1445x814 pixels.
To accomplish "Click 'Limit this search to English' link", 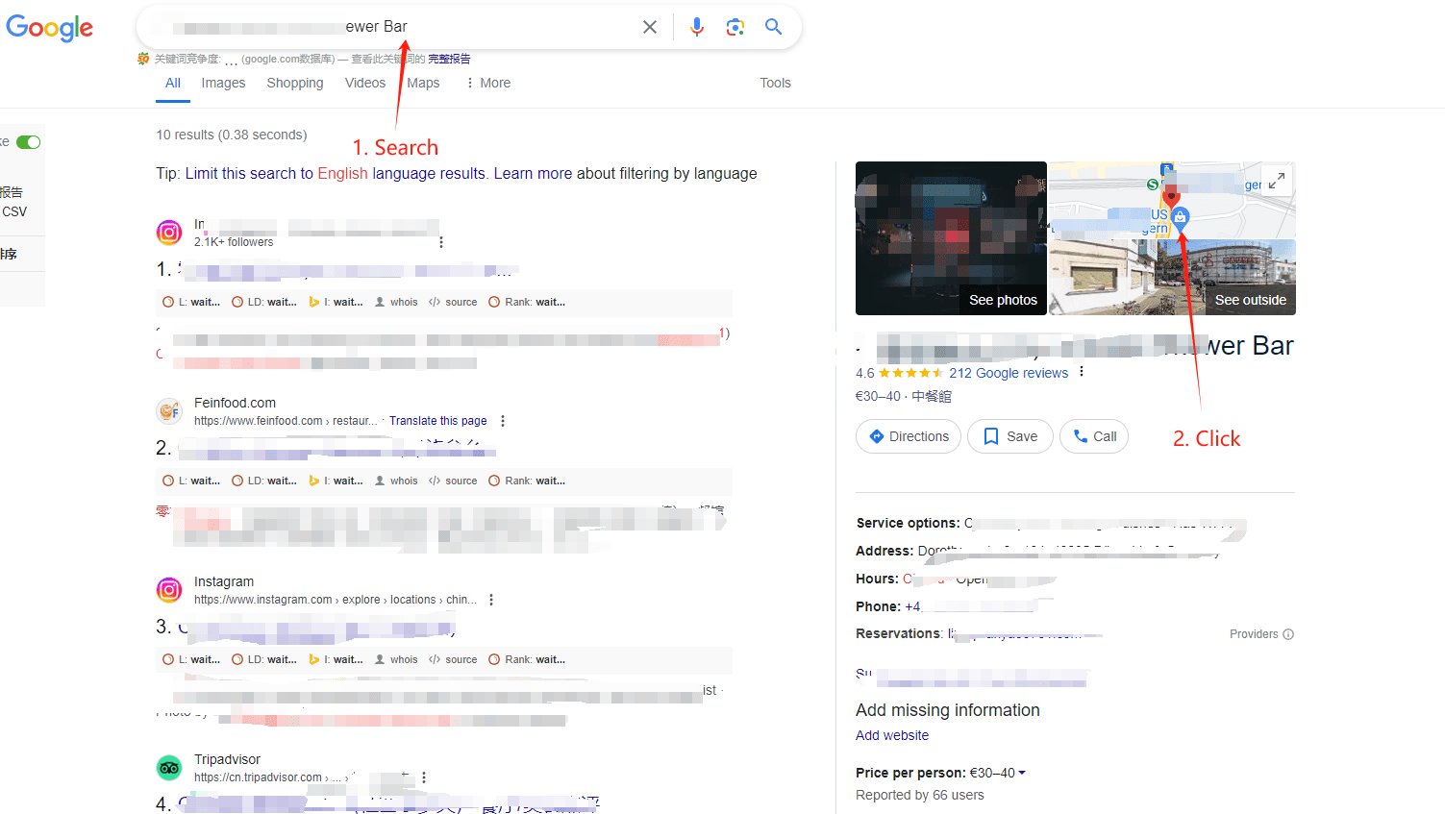I will (x=335, y=173).
